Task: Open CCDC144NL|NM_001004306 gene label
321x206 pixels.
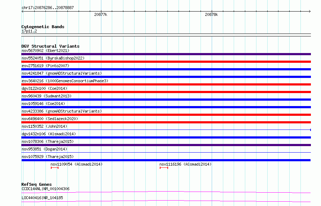Action: 45,189
